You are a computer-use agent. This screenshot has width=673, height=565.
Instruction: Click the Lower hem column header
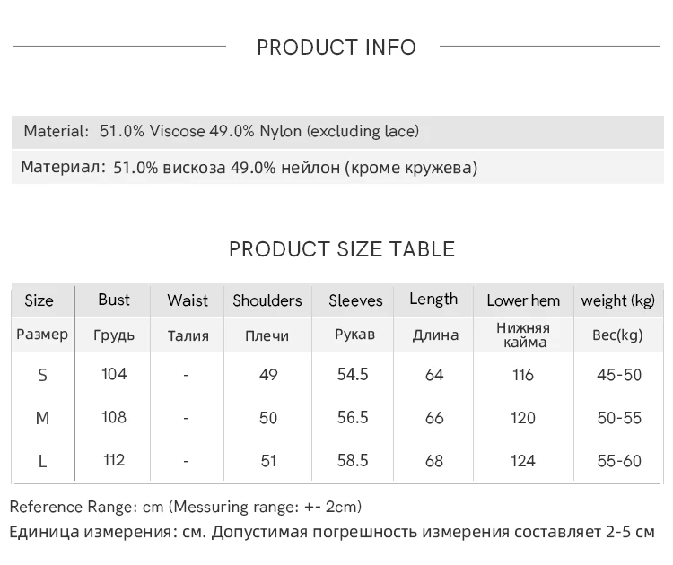coord(523,300)
